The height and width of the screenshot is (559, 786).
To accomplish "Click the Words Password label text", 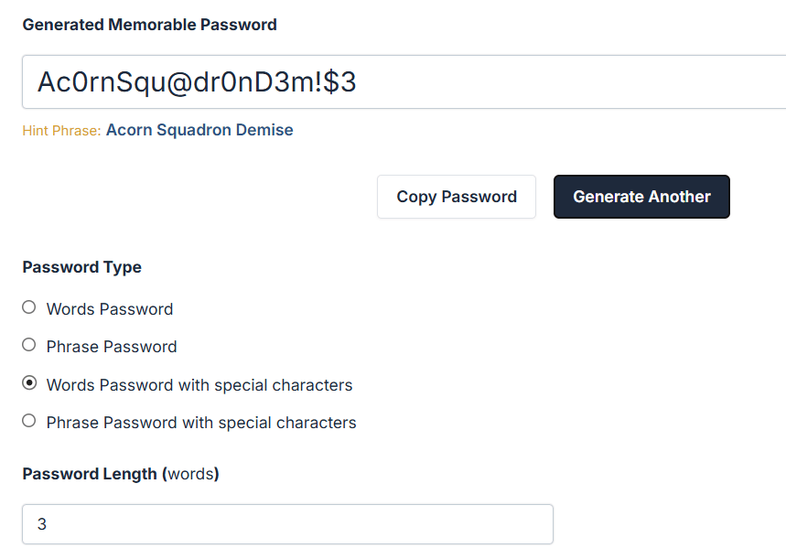I will (x=109, y=308).
